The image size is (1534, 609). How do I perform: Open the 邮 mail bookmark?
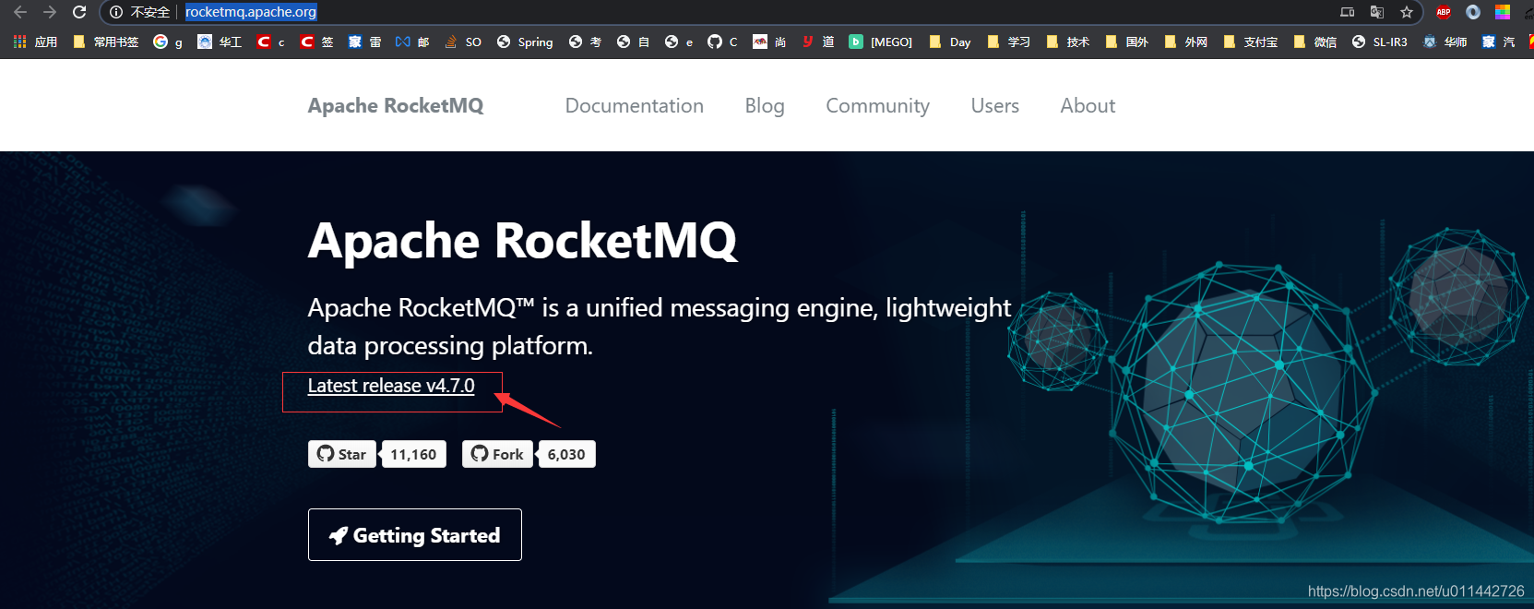[412, 42]
